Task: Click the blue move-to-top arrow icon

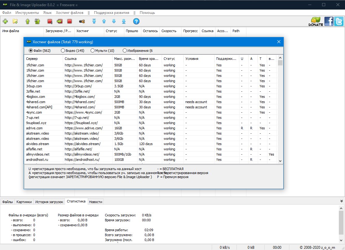Action: [x=94, y=21]
